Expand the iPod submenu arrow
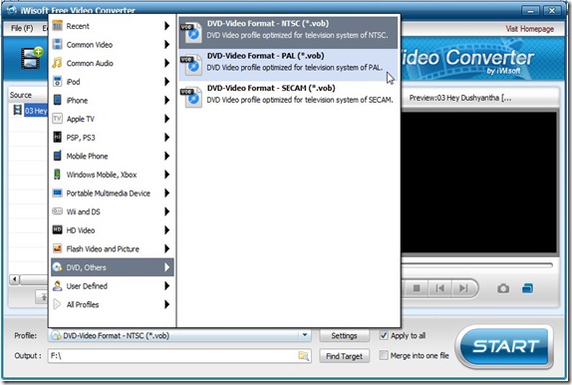The height and width of the screenshot is (385, 572). pyautogui.click(x=166, y=82)
